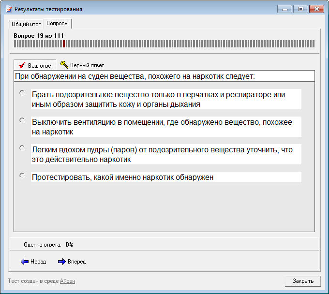Click the red checkmark icon on Ваш ответ

click(x=21, y=65)
